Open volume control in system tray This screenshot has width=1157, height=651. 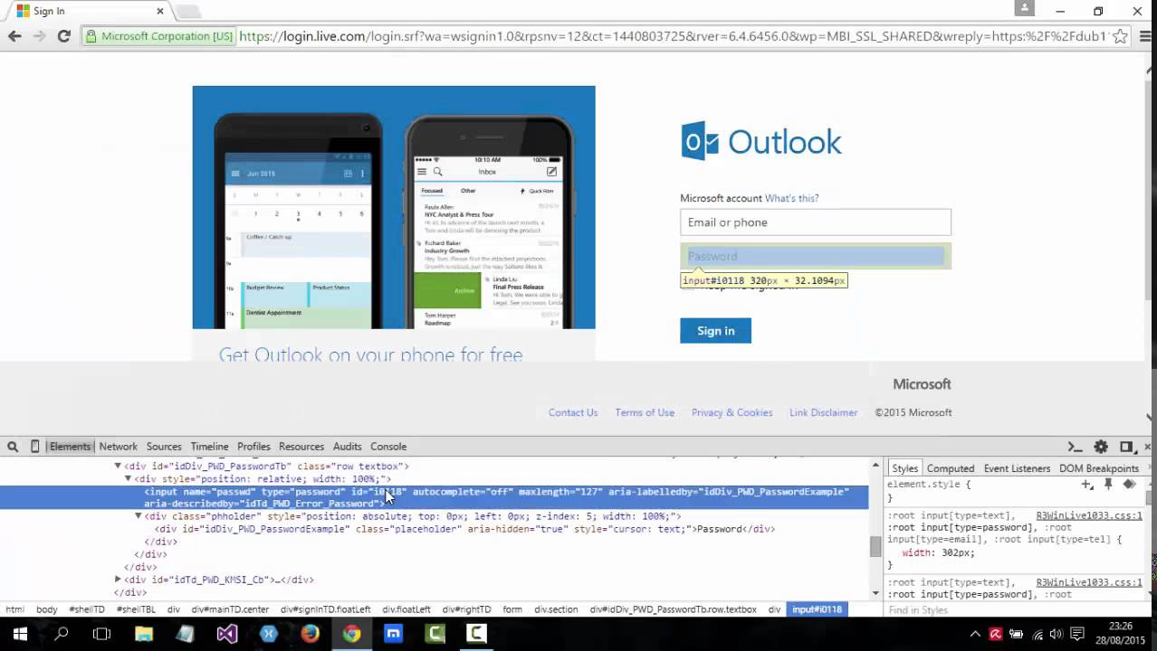coord(1056,635)
